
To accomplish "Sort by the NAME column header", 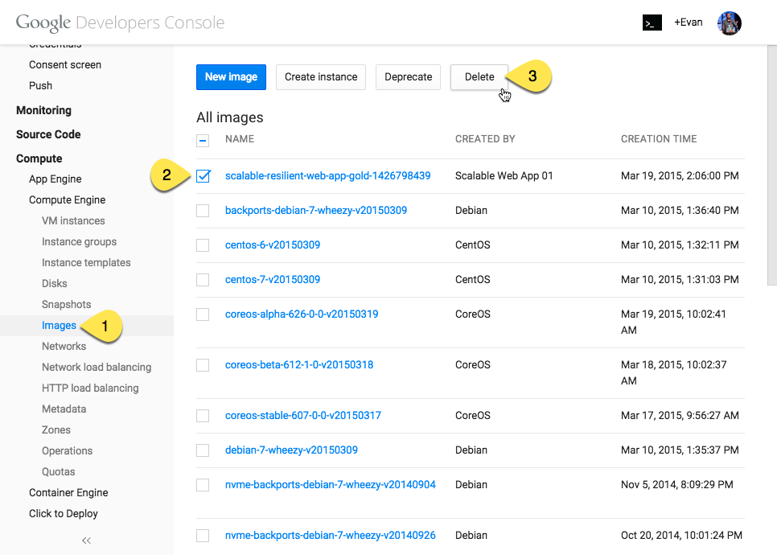I will (240, 139).
